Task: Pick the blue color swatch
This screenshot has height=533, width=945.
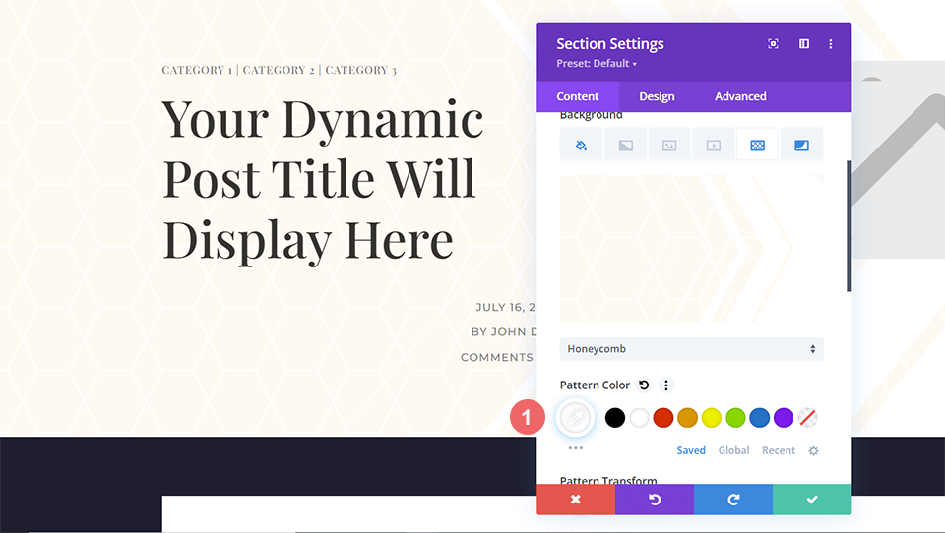Action: tap(759, 418)
